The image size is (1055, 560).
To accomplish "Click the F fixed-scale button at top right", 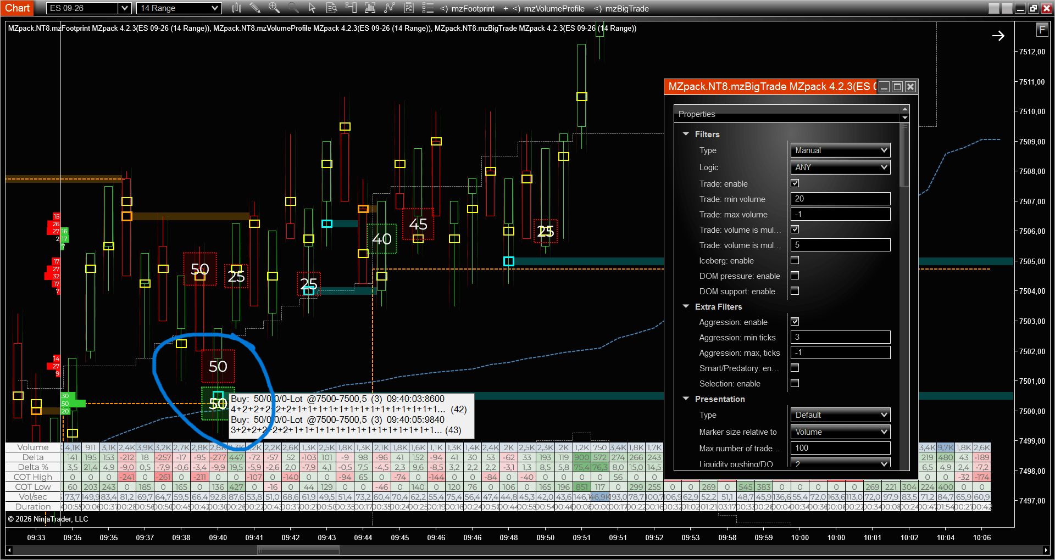I will (x=1042, y=30).
